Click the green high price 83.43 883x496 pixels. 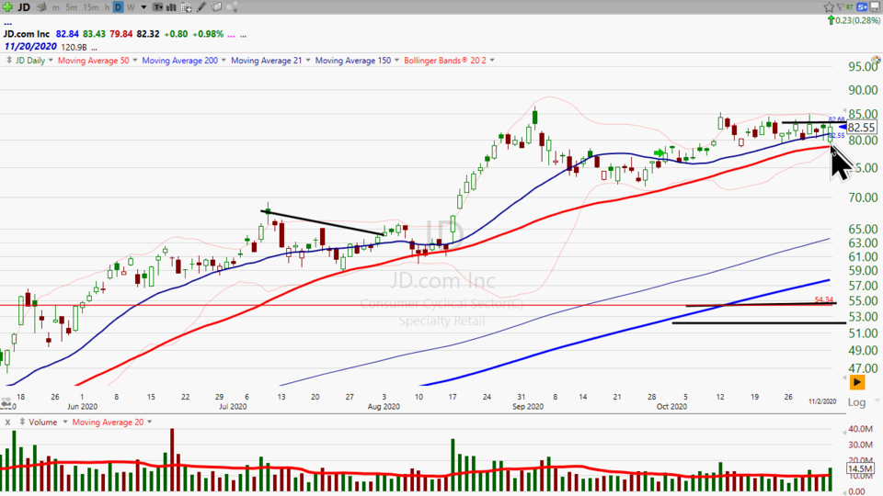click(94, 34)
